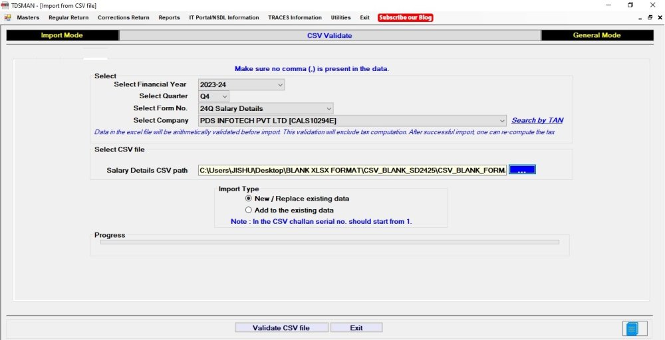Click Exit in the menu bar

[364, 18]
